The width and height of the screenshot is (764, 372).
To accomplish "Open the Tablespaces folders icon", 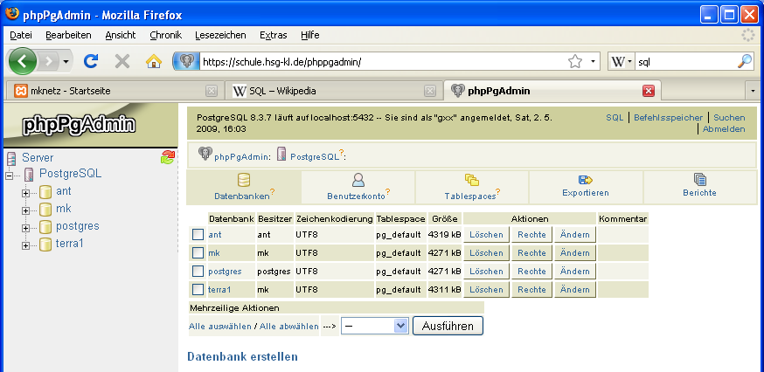I will [x=472, y=180].
